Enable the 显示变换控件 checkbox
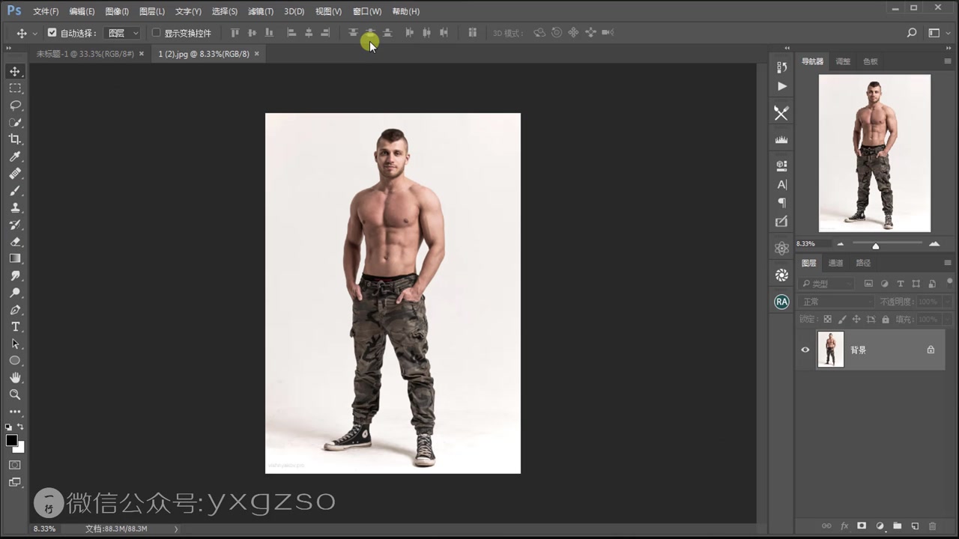959x539 pixels. pyautogui.click(x=156, y=33)
